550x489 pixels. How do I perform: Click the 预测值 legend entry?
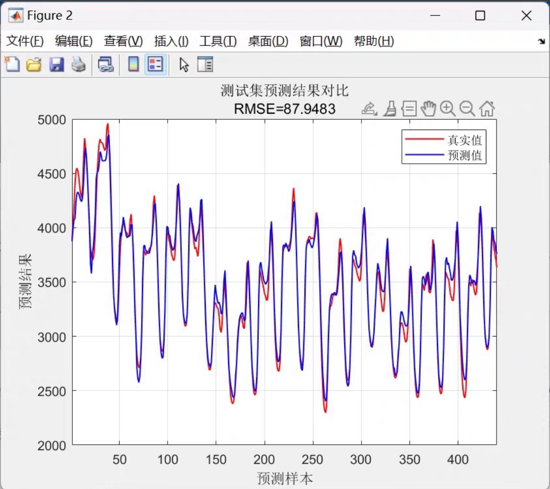coord(464,155)
